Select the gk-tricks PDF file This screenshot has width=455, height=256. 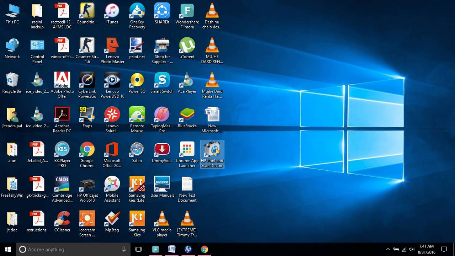tap(37, 187)
